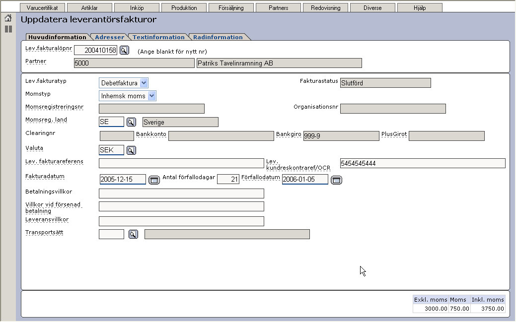Viewport: 516px width, 322px height.
Task: Click the Patriks Tavelinramning AB name field
Action: pos(279,63)
